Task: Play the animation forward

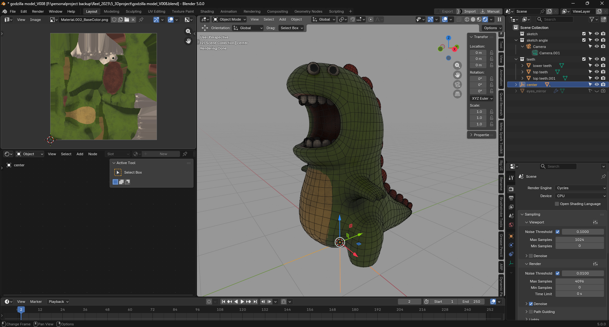Action: (242, 302)
